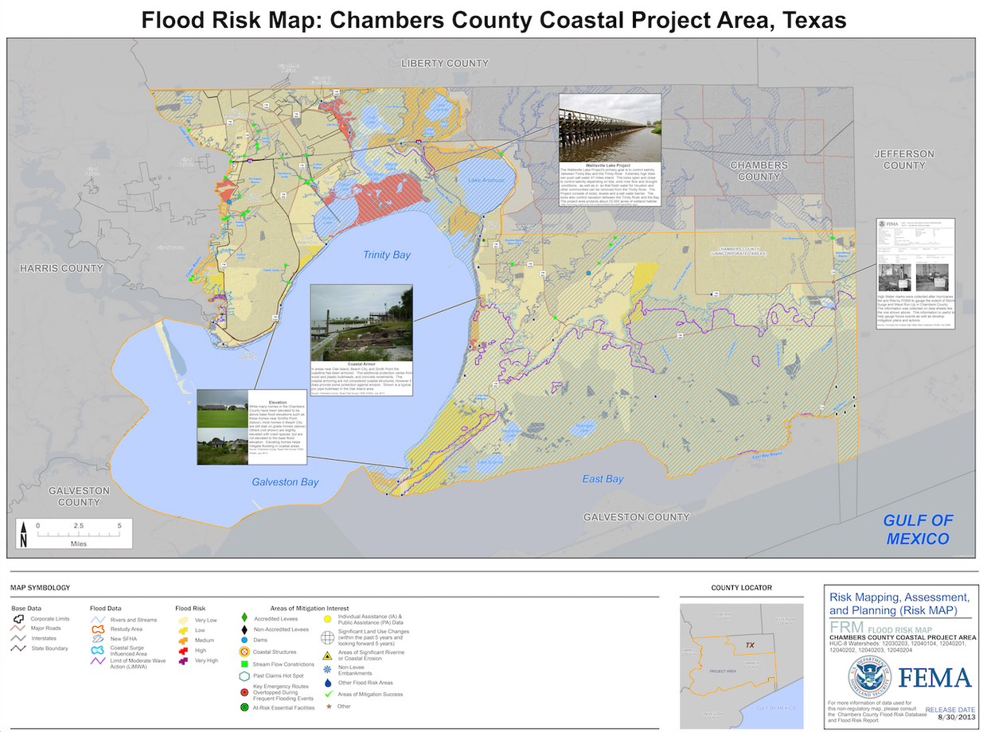The width and height of the screenshot is (987, 732).
Task: Click the Galveston Bay water label
Action: [285, 482]
